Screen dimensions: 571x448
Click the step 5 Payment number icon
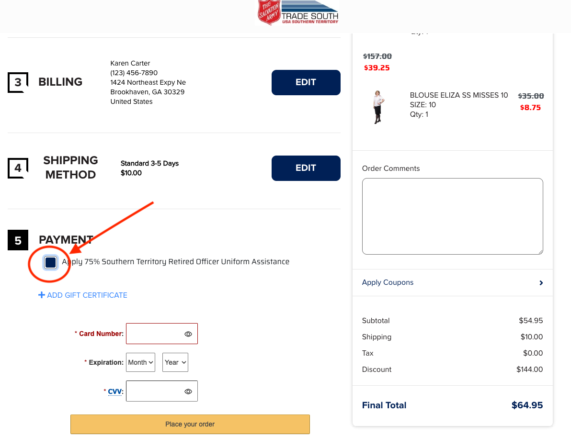point(18,240)
